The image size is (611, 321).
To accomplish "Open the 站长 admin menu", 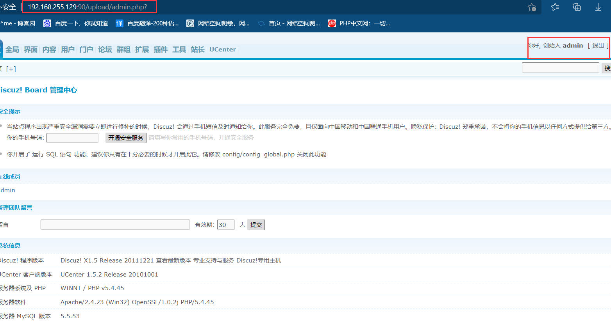I will (x=198, y=50).
